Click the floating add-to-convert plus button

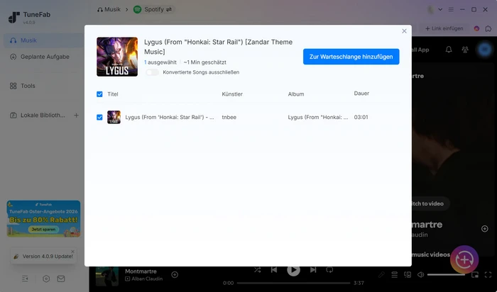click(464, 259)
